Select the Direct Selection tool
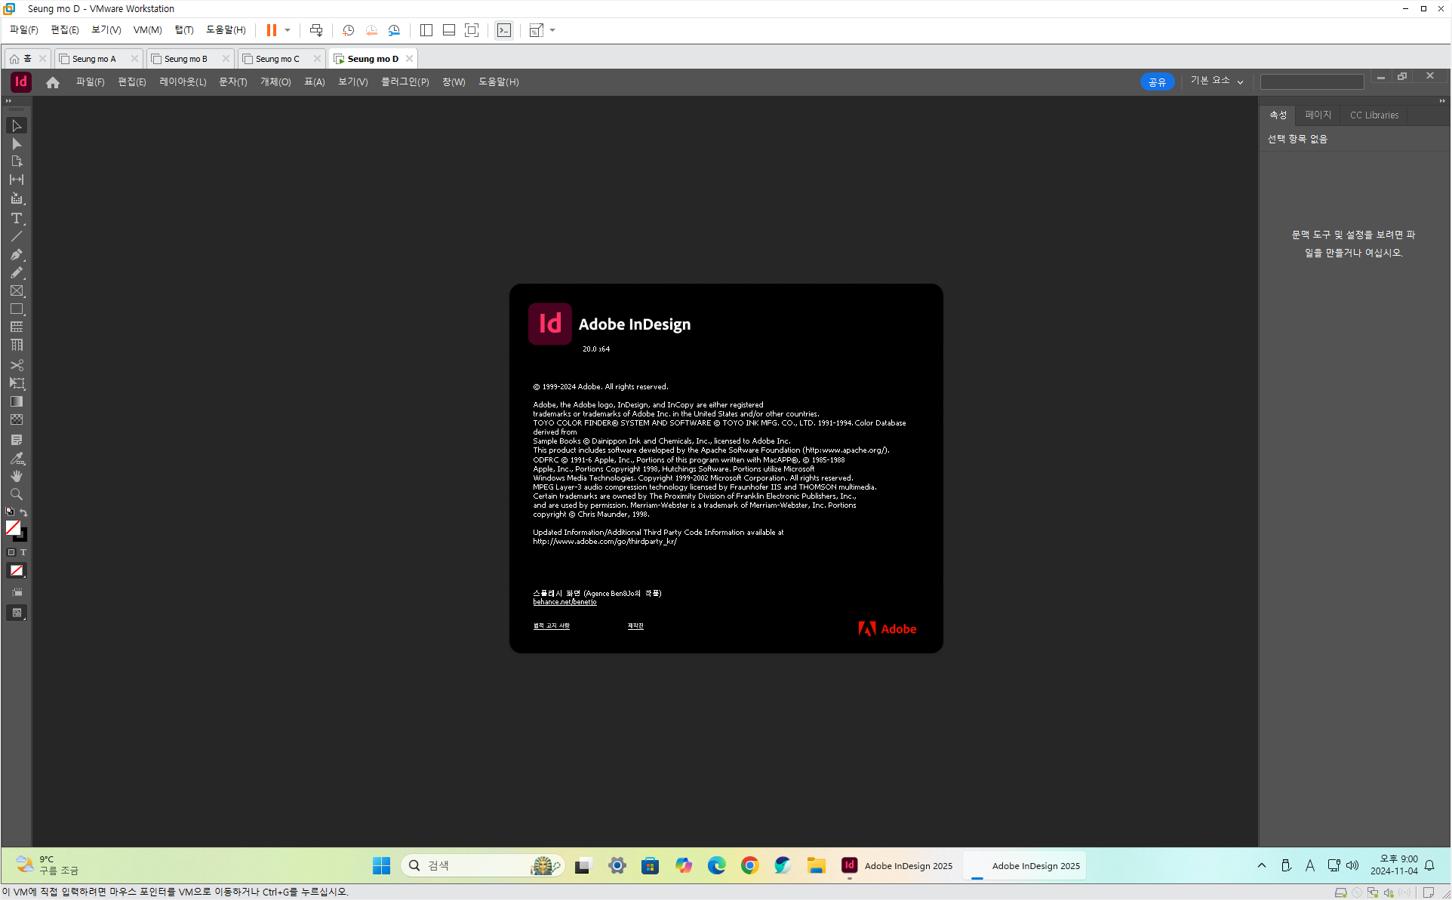Screen dimensions: 1452x900 coord(16,144)
